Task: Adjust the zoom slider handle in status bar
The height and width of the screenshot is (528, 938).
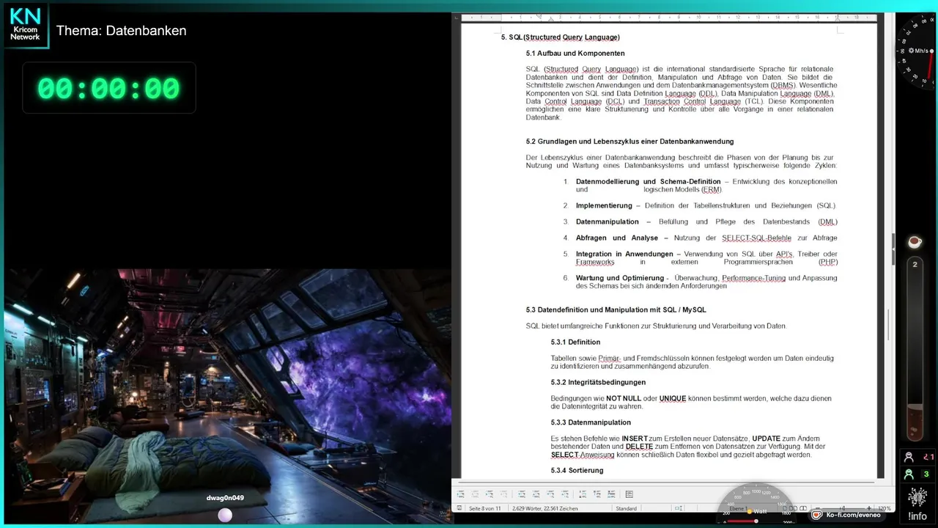Action: click(843, 508)
